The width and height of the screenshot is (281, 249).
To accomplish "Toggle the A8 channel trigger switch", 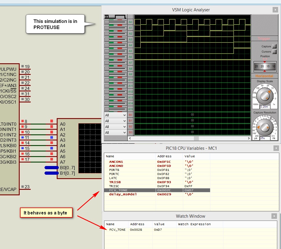I will click(115, 68).
